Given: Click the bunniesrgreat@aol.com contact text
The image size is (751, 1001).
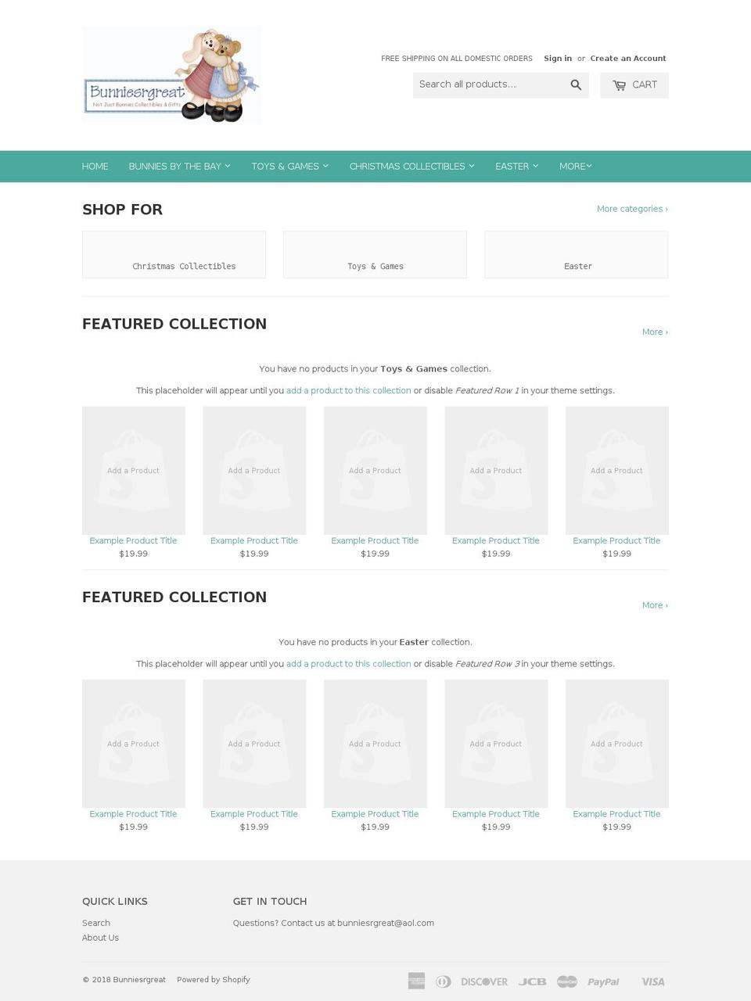Looking at the screenshot, I should pos(386,924).
